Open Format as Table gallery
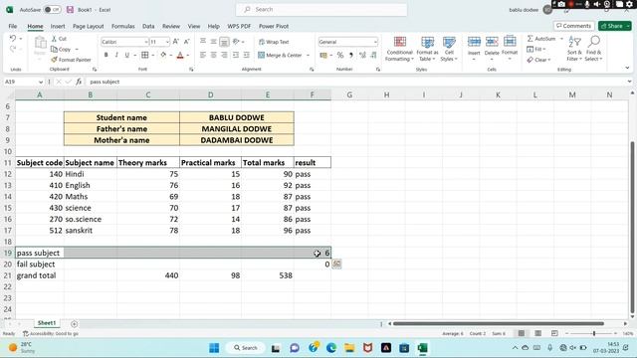Viewport: 637px width, 358px height. coord(427,49)
